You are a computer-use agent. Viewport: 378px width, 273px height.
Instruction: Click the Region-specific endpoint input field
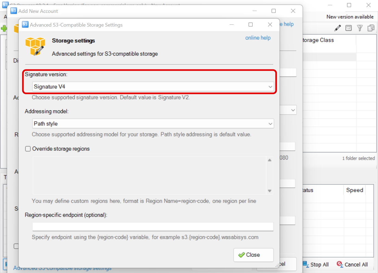153,227
